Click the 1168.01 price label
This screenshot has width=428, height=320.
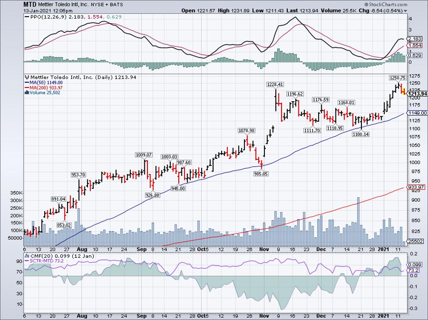[346, 103]
